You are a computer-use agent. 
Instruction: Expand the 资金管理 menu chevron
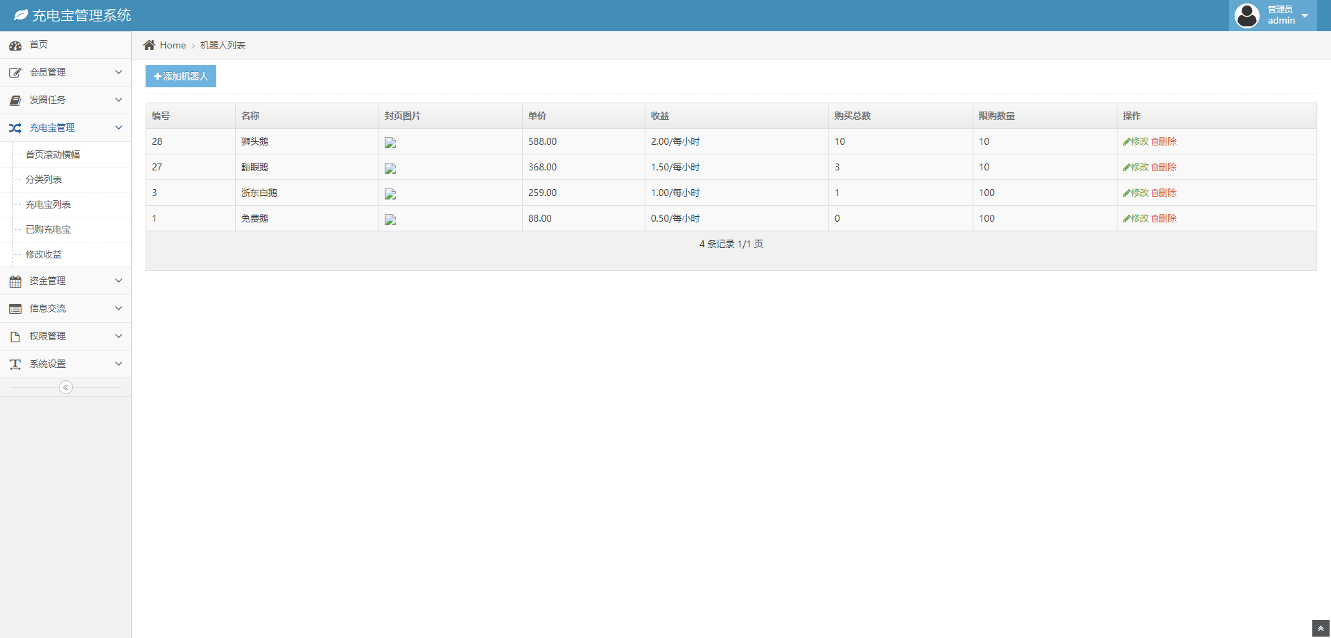(x=119, y=281)
